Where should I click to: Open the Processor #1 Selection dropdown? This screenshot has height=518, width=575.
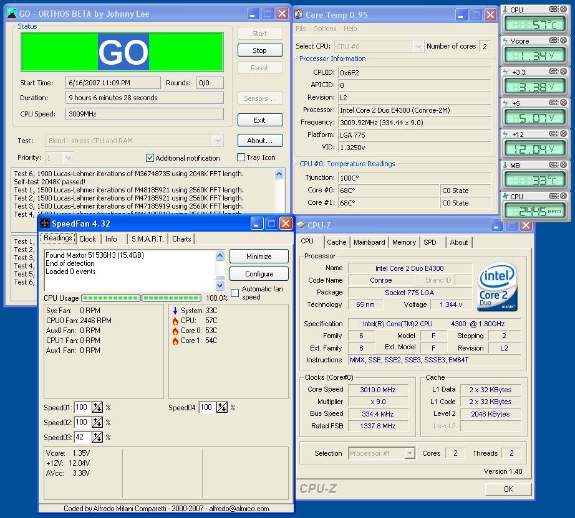pos(410,453)
